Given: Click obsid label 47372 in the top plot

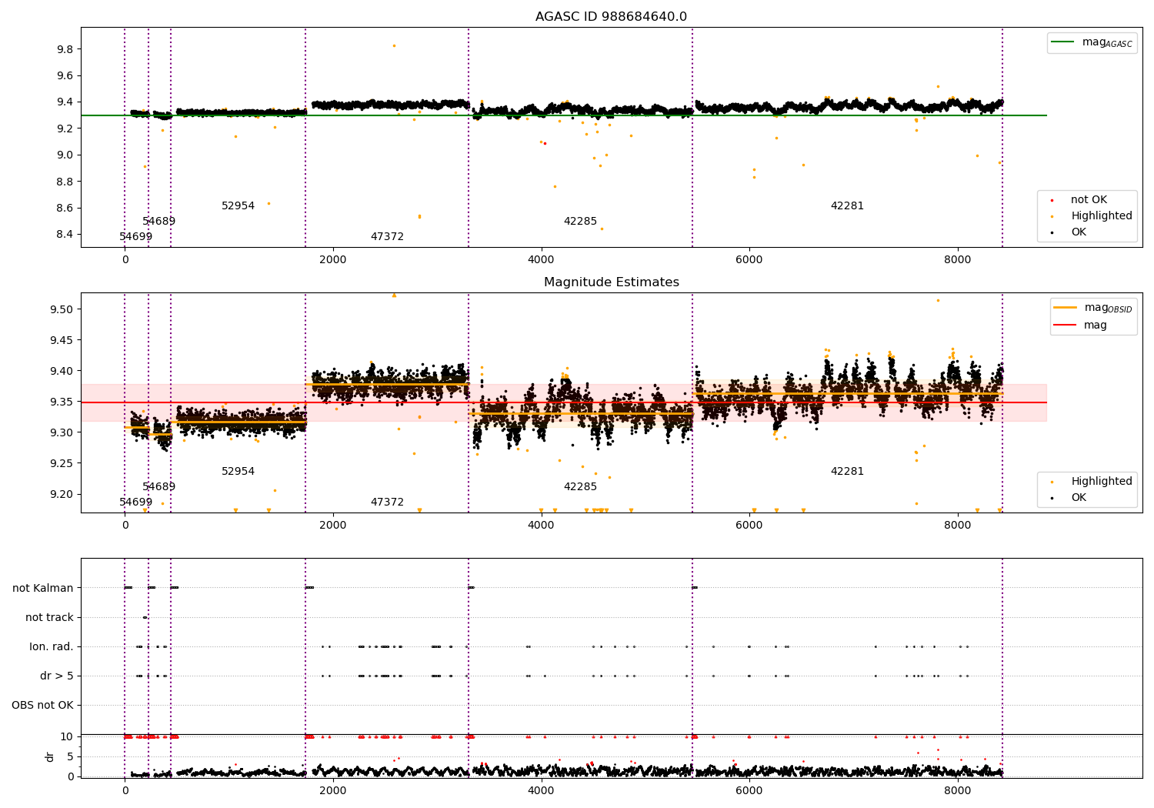Looking at the screenshot, I should point(387,237).
